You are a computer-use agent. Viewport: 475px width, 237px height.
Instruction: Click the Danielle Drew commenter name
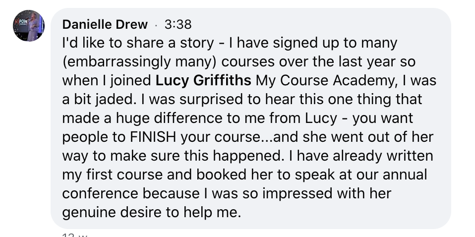[105, 24]
